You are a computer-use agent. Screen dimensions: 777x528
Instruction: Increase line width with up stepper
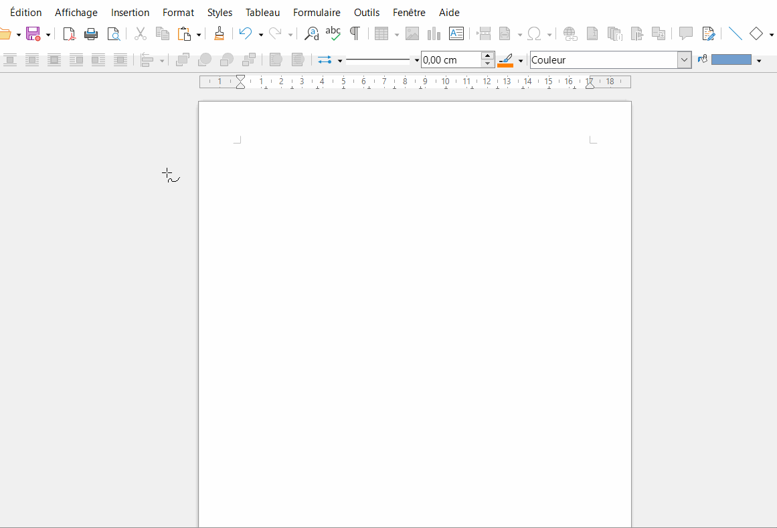point(488,55)
